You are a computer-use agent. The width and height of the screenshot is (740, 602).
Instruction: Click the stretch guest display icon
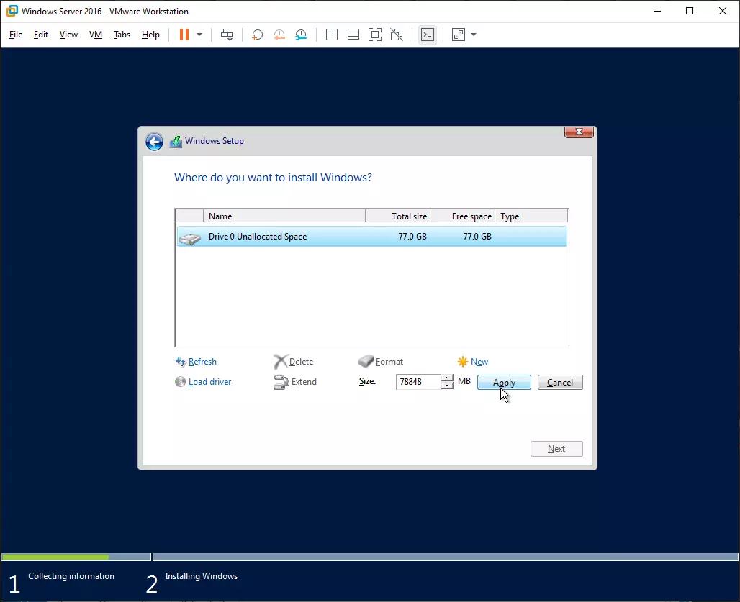(459, 35)
